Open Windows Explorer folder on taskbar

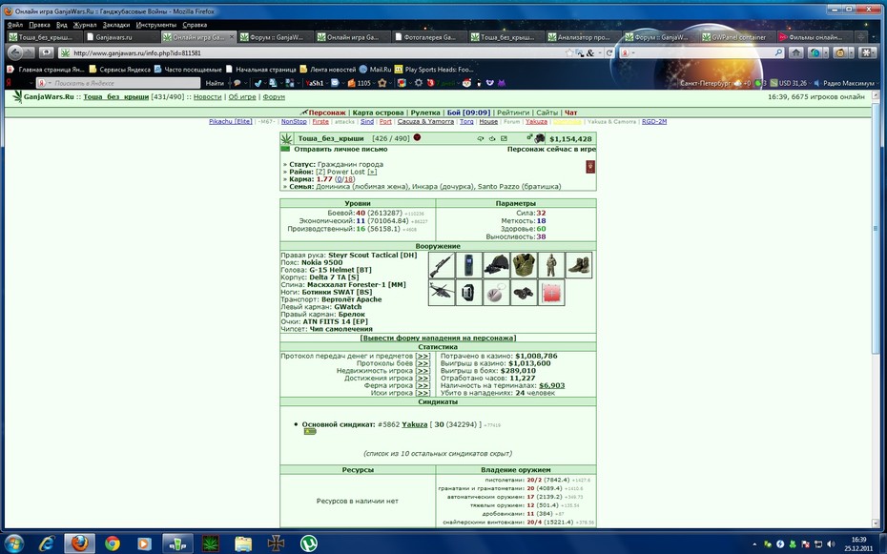[x=243, y=544]
